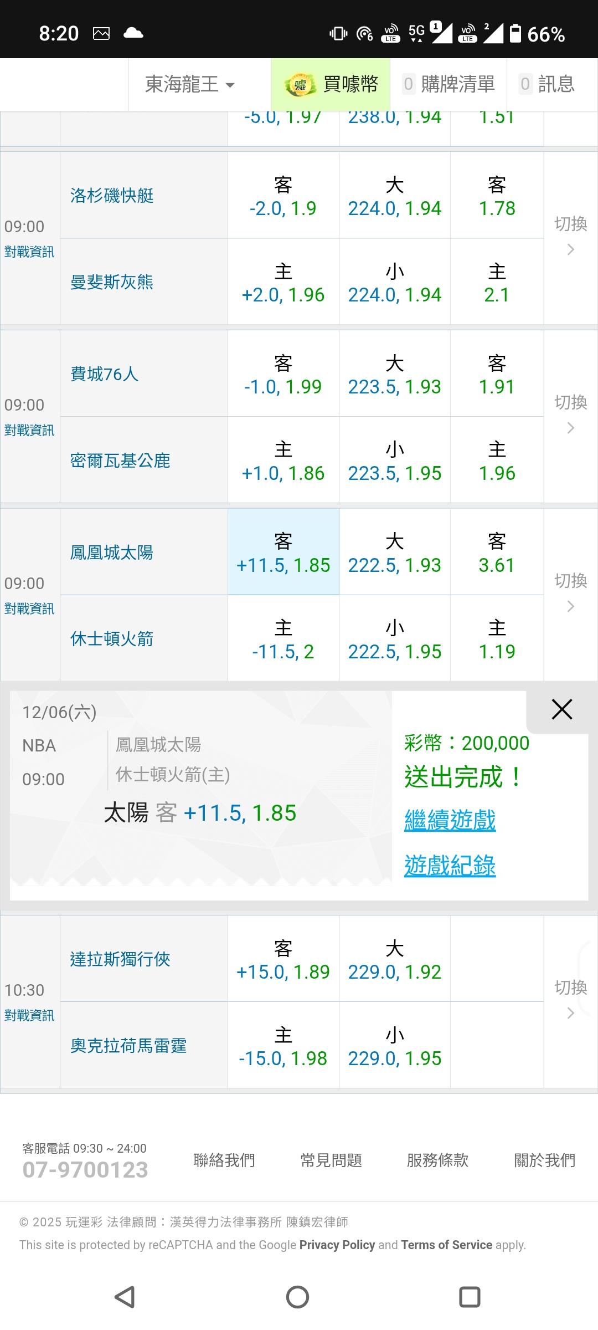Open the 遊戲紀錄 link

pos(450,866)
